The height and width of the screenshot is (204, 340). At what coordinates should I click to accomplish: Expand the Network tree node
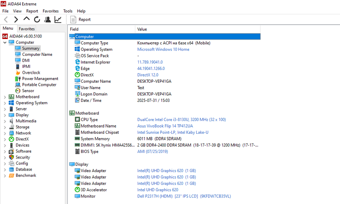pyautogui.click(x=5, y=133)
